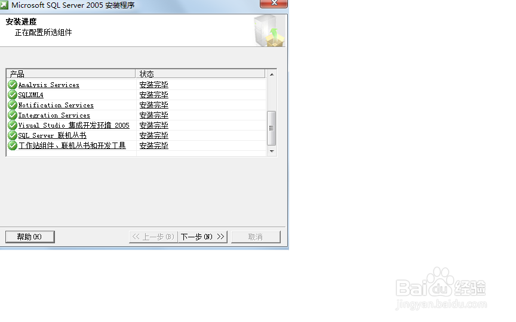Click 安装完毕 status for SQLXML4
The image size is (516, 322).
153,95
